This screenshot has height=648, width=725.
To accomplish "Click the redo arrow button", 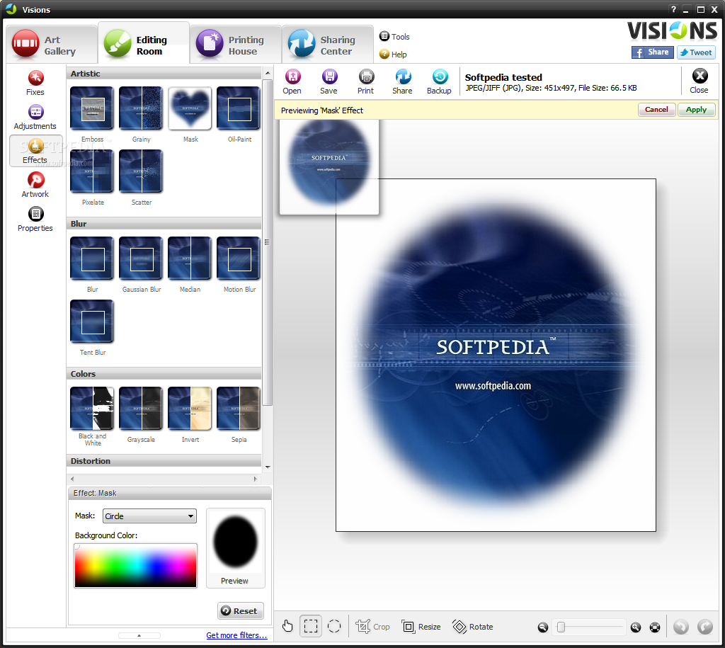I will (704, 627).
